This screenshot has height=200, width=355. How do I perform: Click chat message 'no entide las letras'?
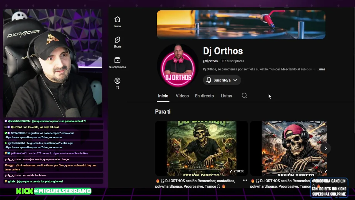pos(34,175)
